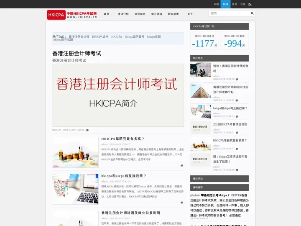Click comment icon beside 2021-05-13 16:28:01 sidebar post
301x226 pixels.
(237, 133)
